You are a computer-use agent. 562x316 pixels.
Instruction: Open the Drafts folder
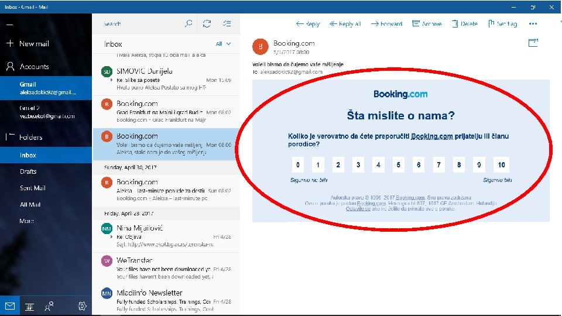(46, 171)
